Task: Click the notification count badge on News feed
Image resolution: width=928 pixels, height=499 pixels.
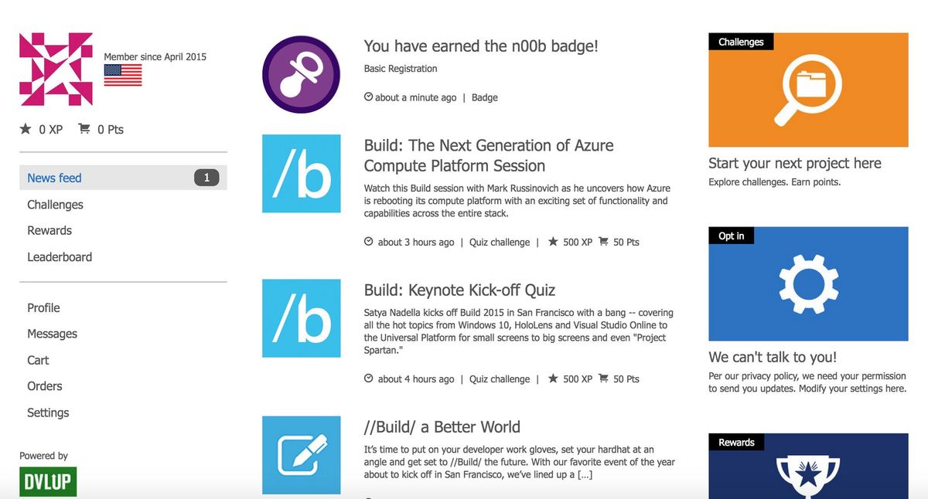Action: point(206,177)
